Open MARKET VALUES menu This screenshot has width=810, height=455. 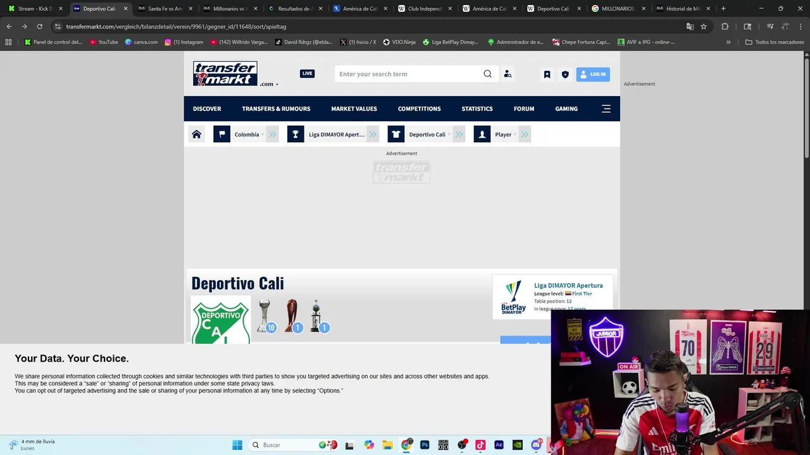coord(354,109)
